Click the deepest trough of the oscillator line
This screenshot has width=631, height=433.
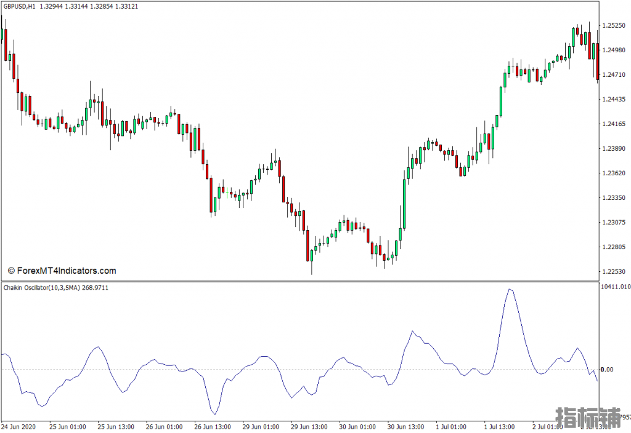[214, 414]
